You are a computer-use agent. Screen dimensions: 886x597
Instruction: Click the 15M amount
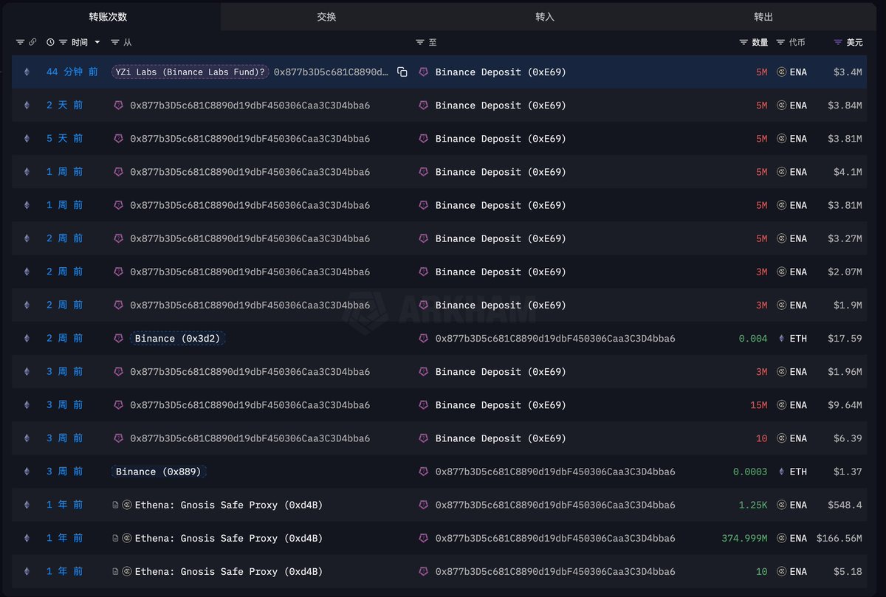pos(758,405)
